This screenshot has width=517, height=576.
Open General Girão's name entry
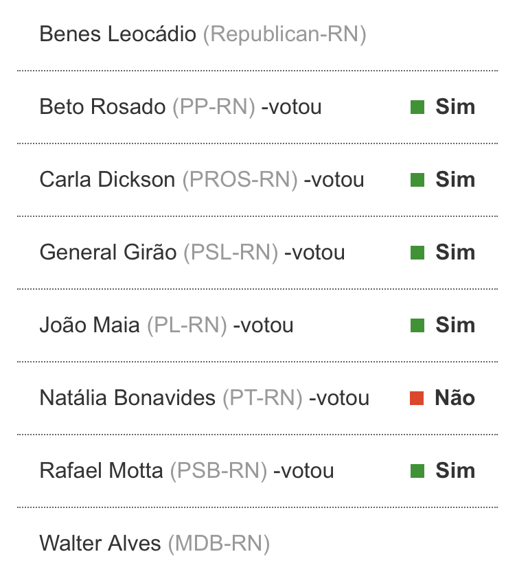point(108,253)
